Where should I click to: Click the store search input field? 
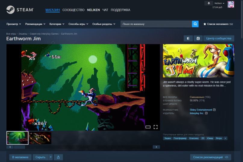[156, 24]
